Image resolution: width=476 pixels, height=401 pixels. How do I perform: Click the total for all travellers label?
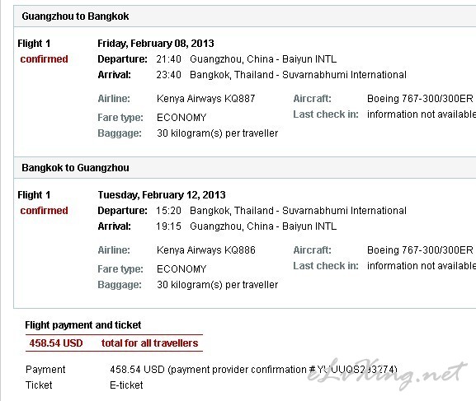pyautogui.click(x=149, y=343)
